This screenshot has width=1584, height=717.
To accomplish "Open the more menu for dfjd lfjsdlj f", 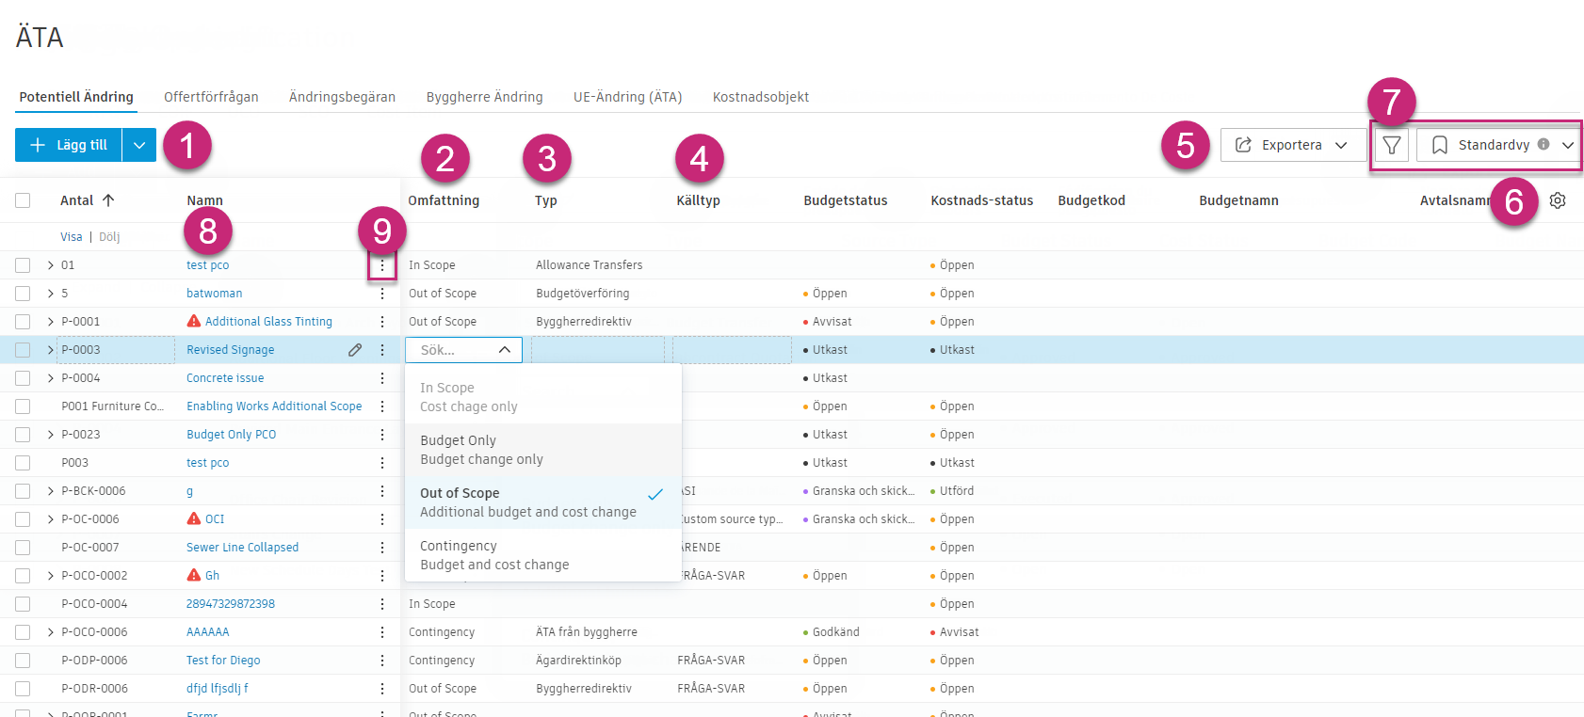I will coord(382,689).
